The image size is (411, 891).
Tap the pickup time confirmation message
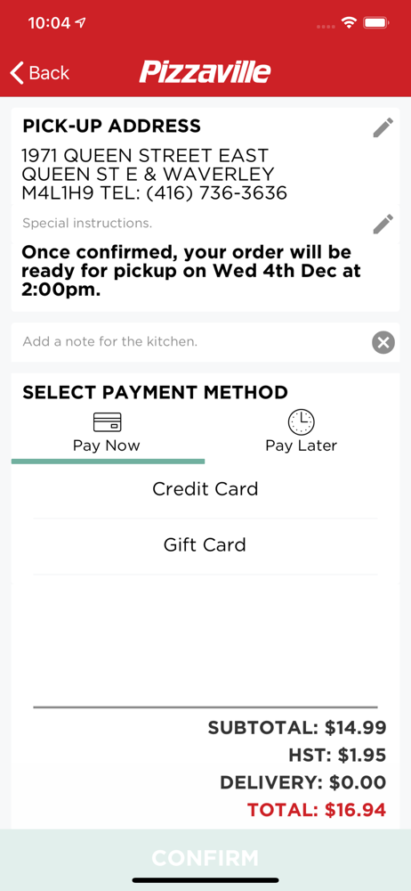click(191, 272)
